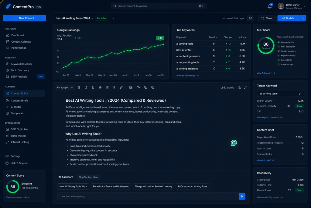This screenshot has height=208, width=311.
Task: Send the AI prompt with the arrow button
Action: coord(242,196)
